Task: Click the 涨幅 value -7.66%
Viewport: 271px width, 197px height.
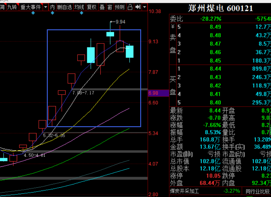Action: [212, 125]
